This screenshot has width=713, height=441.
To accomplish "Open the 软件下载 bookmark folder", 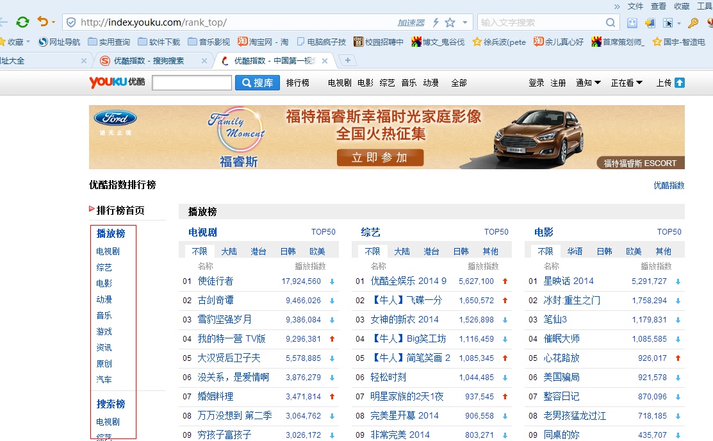I will point(159,42).
